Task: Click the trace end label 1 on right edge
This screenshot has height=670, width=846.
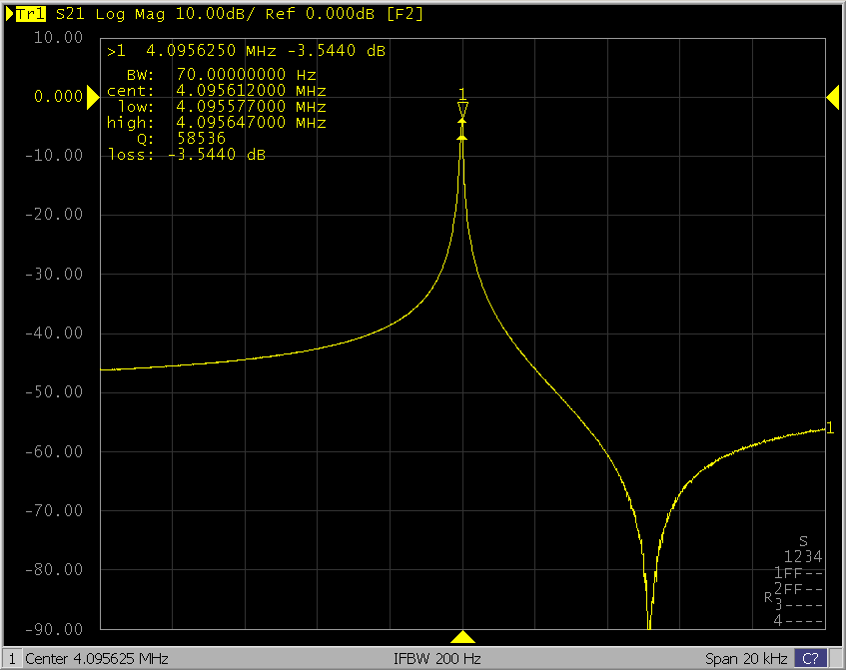Action: click(829, 428)
